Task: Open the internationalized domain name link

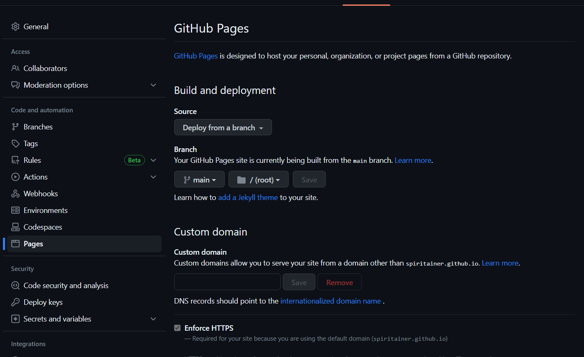Action: (330, 301)
